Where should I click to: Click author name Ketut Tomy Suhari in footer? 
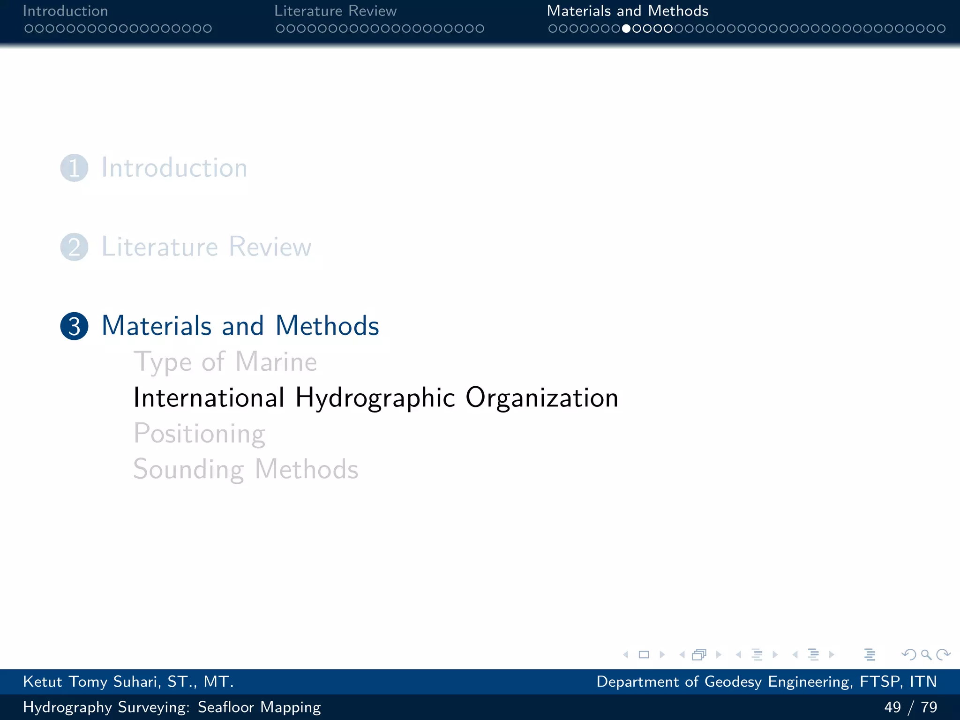pyautogui.click(x=128, y=682)
